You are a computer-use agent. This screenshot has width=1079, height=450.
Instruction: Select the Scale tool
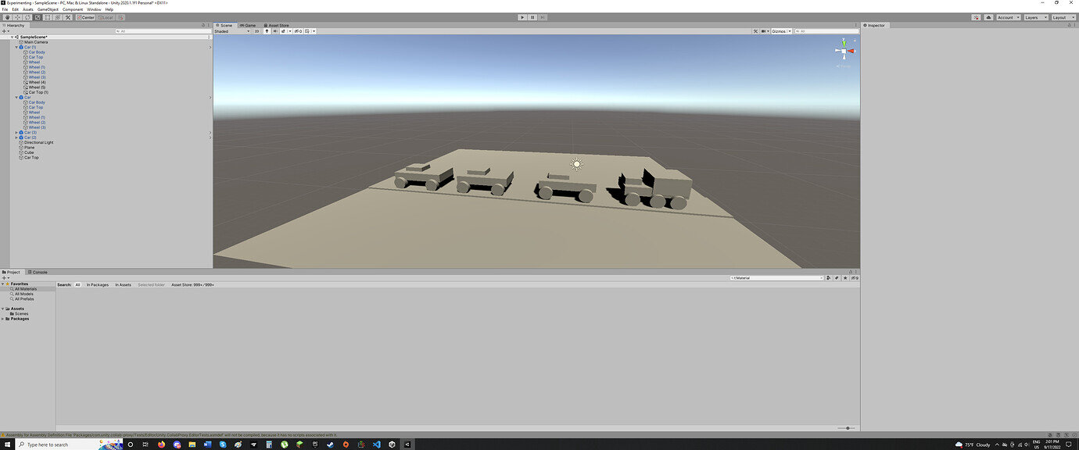pyautogui.click(x=38, y=17)
